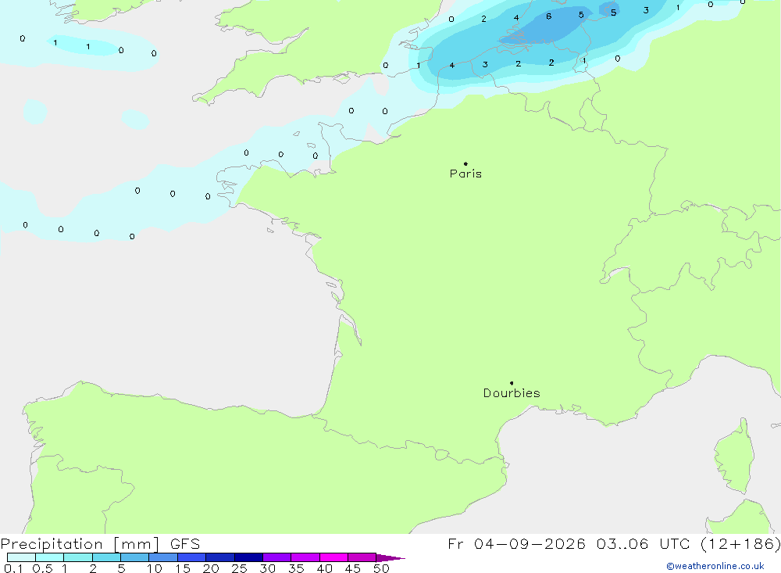Screen dimensions: 781x573
Task: Click the Paris city label
Action: (465, 174)
